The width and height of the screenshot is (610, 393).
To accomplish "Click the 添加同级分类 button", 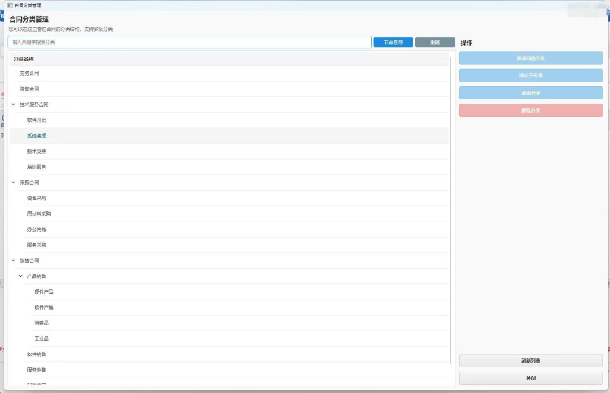I will [x=531, y=58].
